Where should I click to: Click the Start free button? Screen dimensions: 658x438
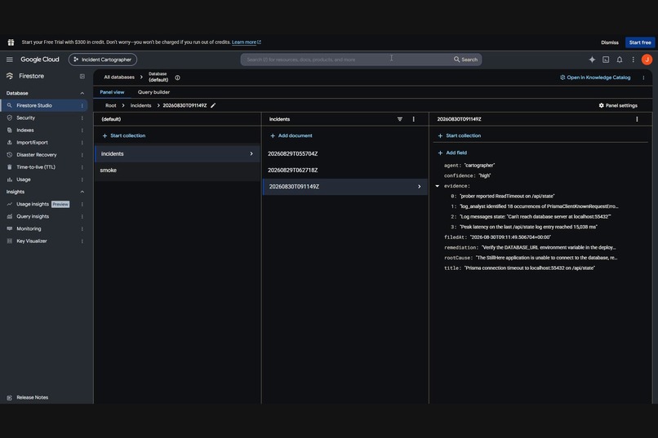[x=640, y=42]
